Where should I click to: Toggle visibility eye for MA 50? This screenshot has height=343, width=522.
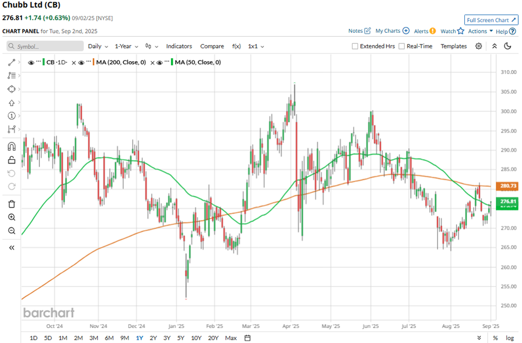159,62
